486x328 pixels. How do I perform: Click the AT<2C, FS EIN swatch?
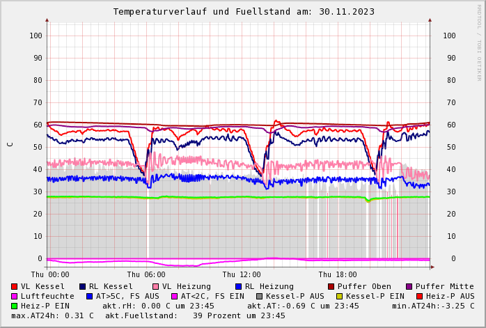[175, 297]
